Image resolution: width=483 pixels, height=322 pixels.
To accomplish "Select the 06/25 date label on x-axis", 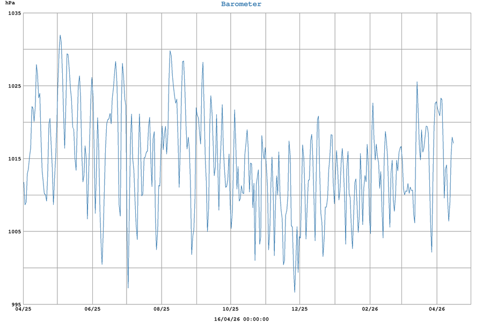I will (x=92, y=309).
